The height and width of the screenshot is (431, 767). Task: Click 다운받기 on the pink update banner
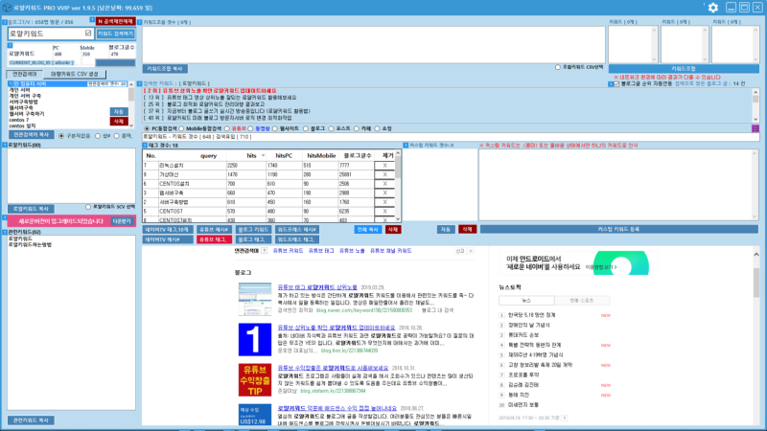click(x=122, y=221)
